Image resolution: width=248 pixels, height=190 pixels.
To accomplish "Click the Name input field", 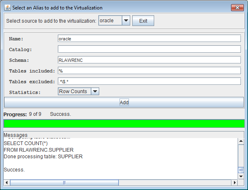I will pyautogui.click(x=149, y=39).
